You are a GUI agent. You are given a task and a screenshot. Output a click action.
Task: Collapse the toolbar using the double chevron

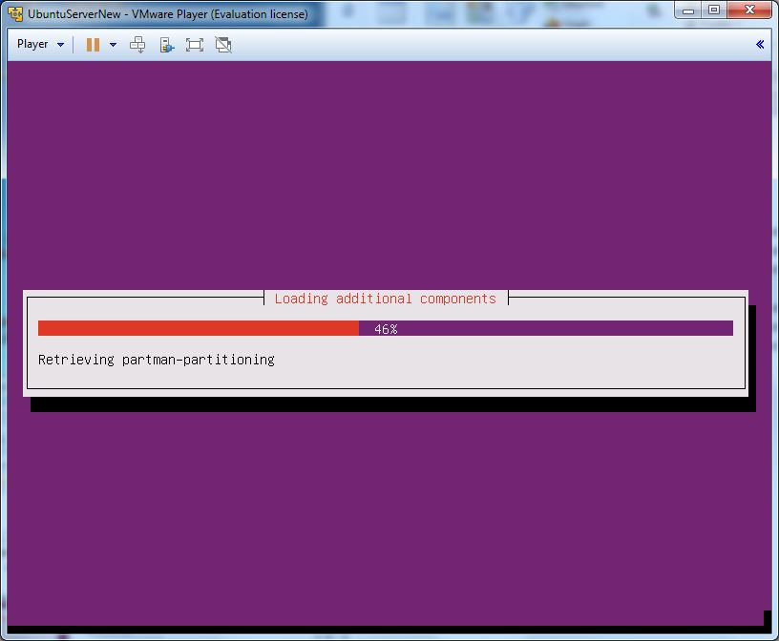pos(760,44)
